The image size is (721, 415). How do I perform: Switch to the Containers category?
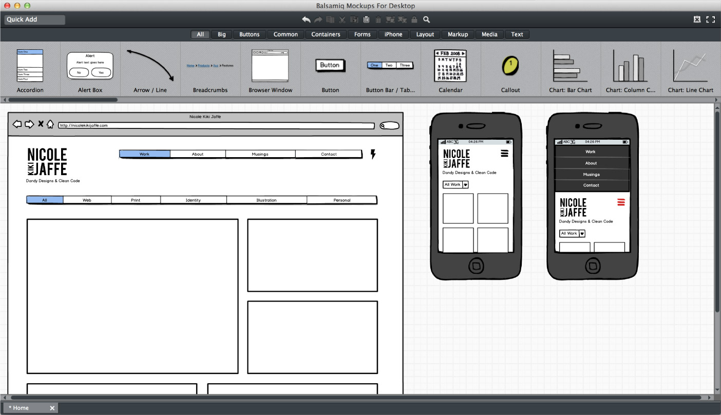tap(326, 34)
